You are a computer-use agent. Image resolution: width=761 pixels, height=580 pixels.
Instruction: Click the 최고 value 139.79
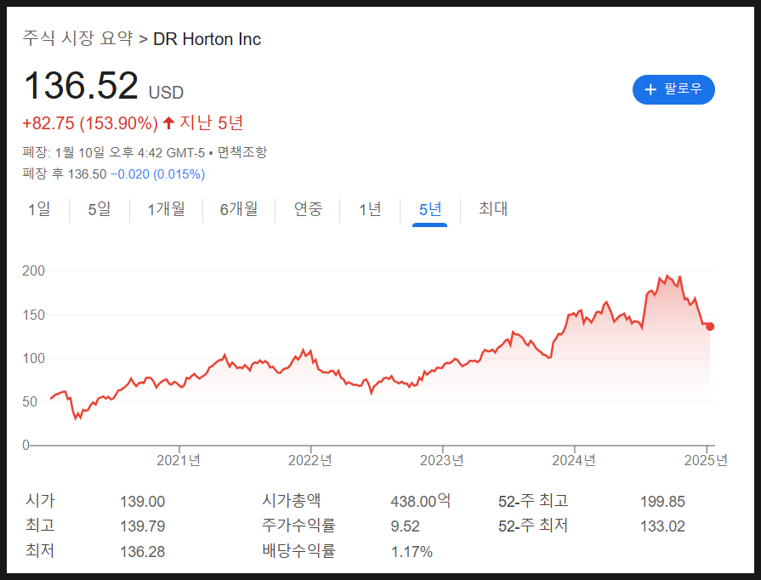pos(142,526)
